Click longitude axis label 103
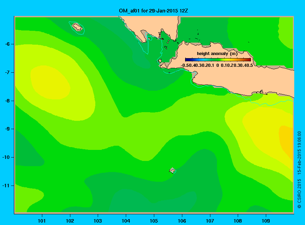Screen dimensions: 305x225 [x=98, y=221]
